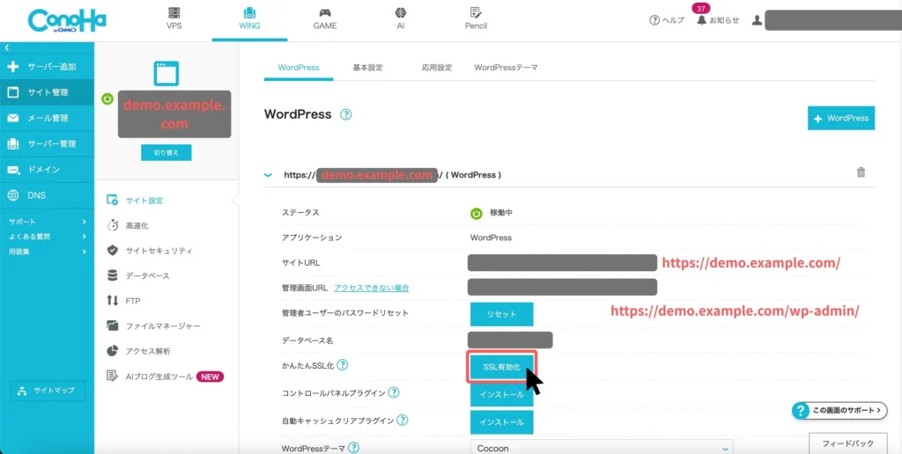
Task: Click サイトマップ button
Action: tap(48, 391)
